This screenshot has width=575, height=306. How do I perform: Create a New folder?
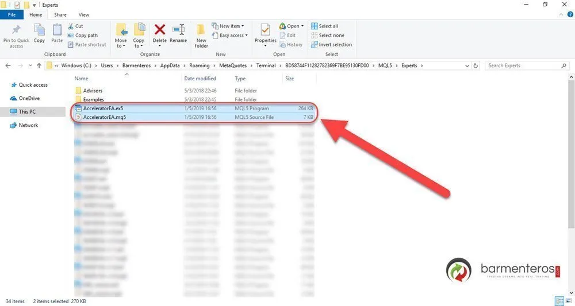201,36
